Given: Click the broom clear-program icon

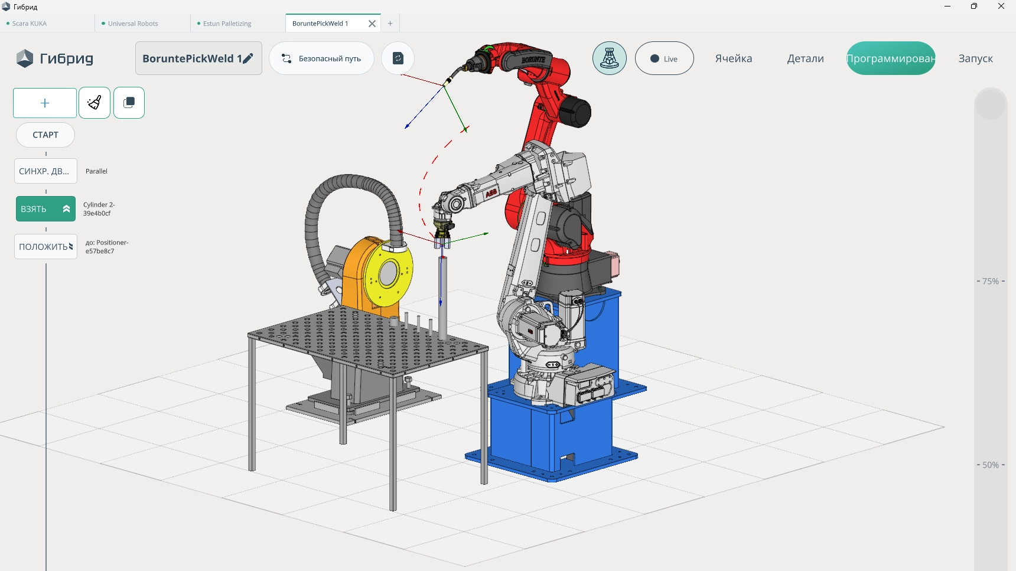Looking at the screenshot, I should (95, 103).
